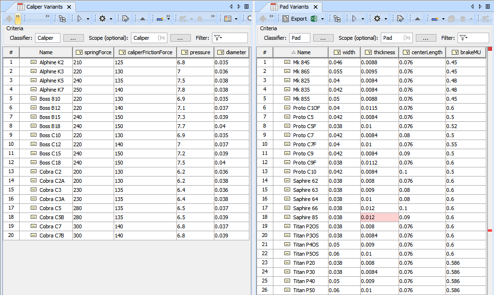Click the tree structure icon in Caliper toolbar
The image size is (494, 295).
62,19
